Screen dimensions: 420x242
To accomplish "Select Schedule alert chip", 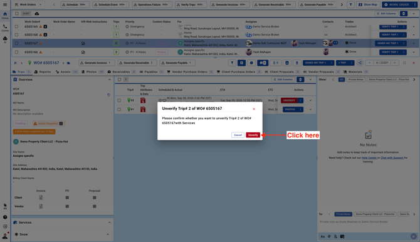I will click(75, 4).
